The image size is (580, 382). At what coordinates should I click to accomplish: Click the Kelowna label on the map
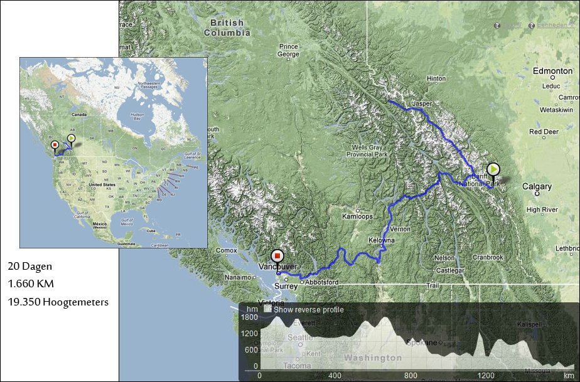[x=382, y=240]
